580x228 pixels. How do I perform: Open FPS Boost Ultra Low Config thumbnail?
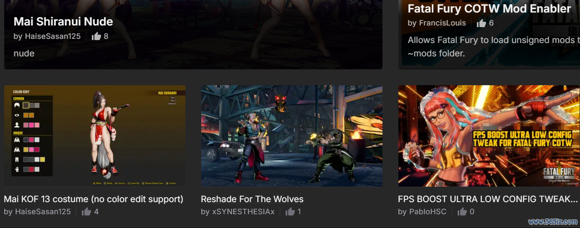click(x=489, y=136)
